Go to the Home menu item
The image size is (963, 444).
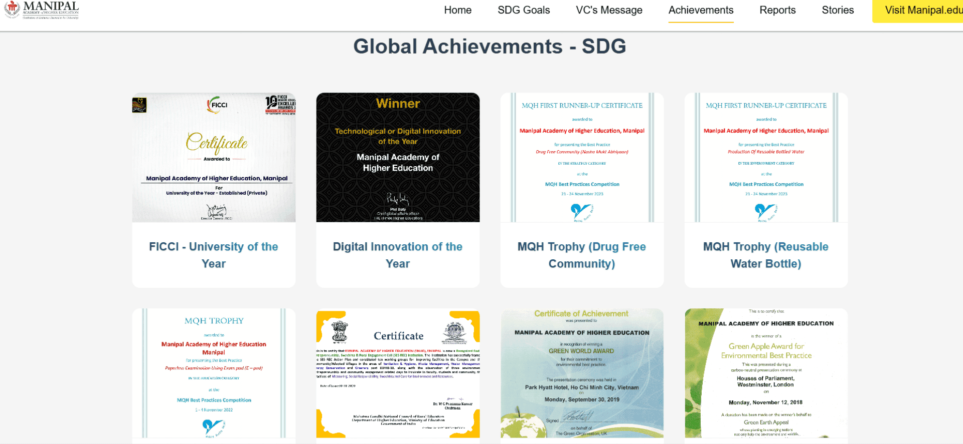457,10
